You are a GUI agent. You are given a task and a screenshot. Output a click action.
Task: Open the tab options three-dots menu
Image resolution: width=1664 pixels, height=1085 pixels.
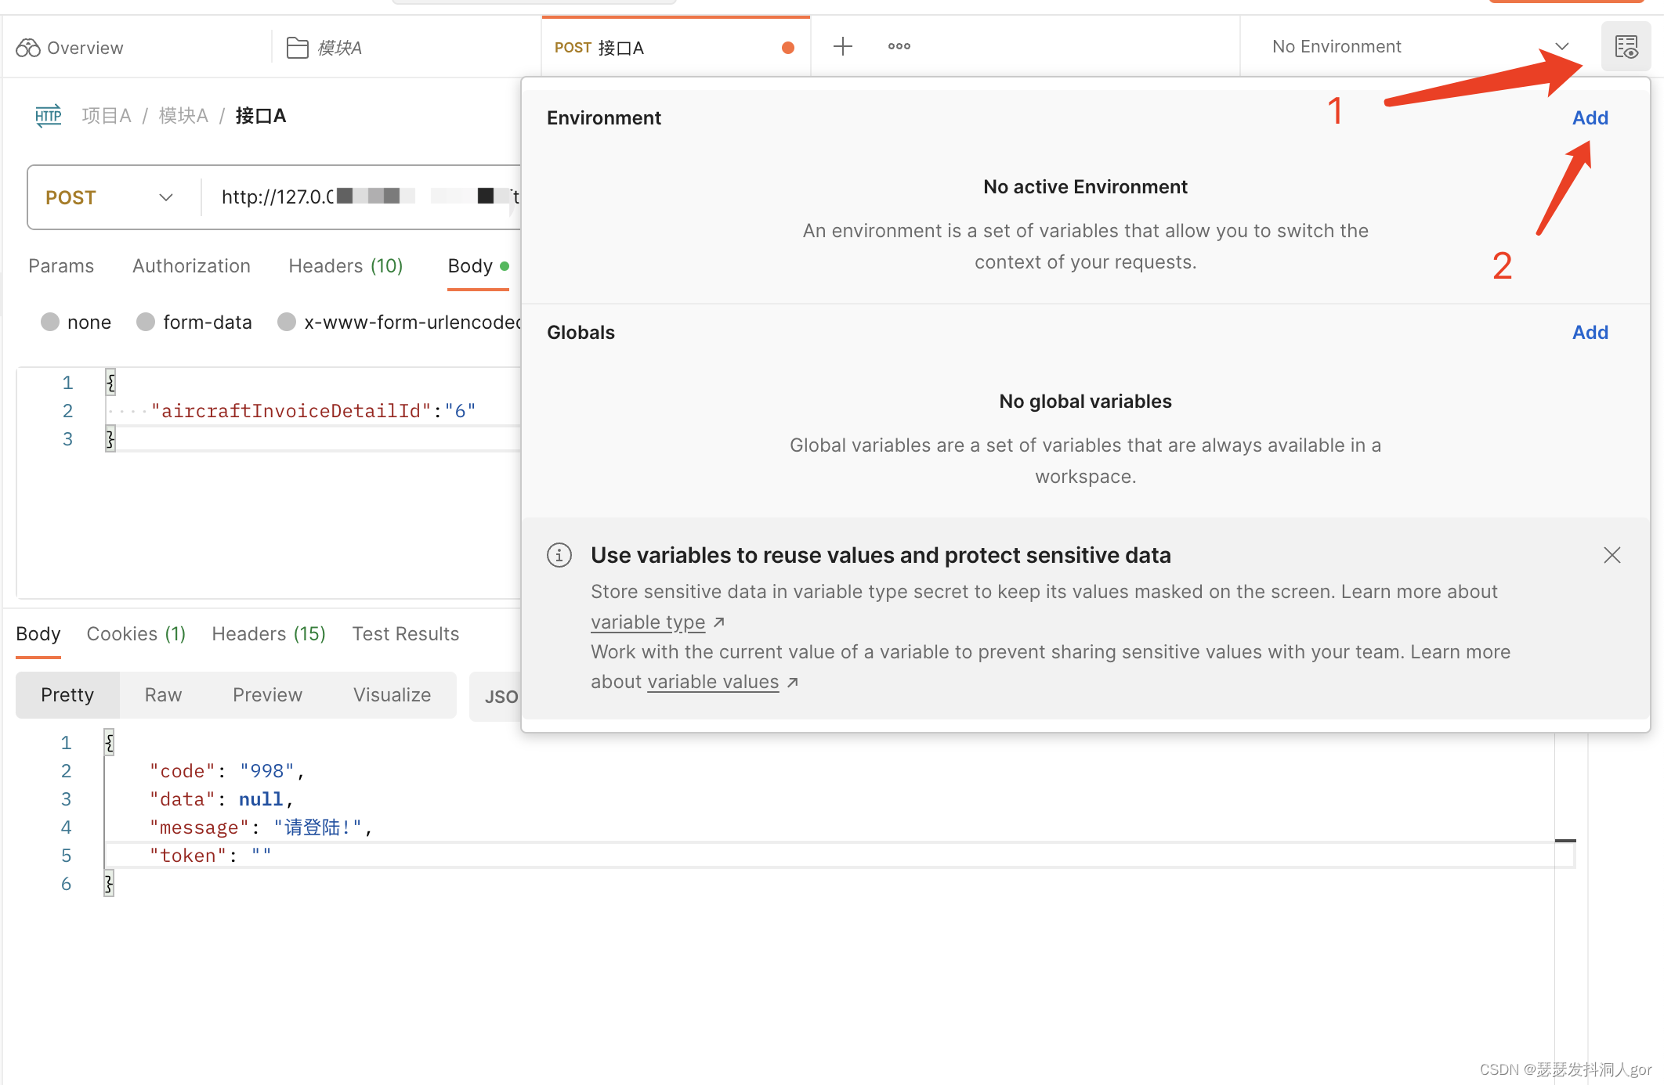coord(899,46)
